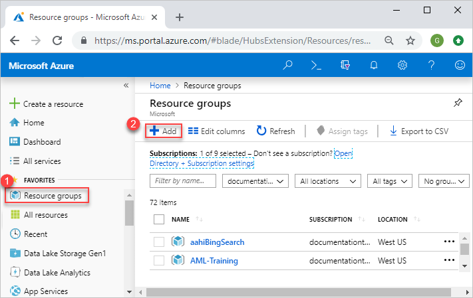
Task: Check the aahiBingSearch row checkbox
Action: pos(159,242)
